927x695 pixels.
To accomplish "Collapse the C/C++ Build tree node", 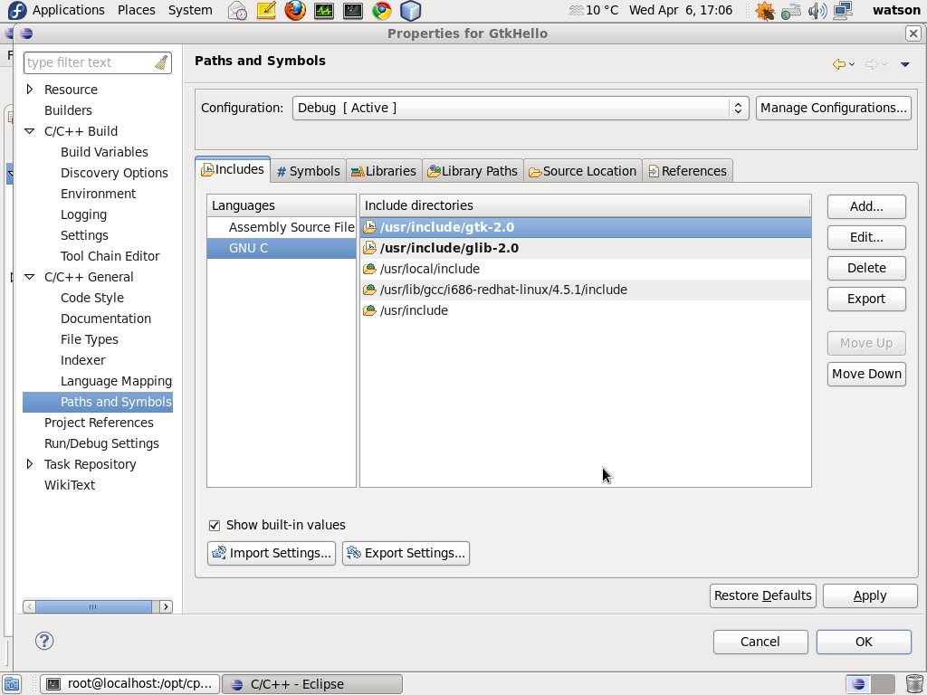I will pyautogui.click(x=30, y=131).
